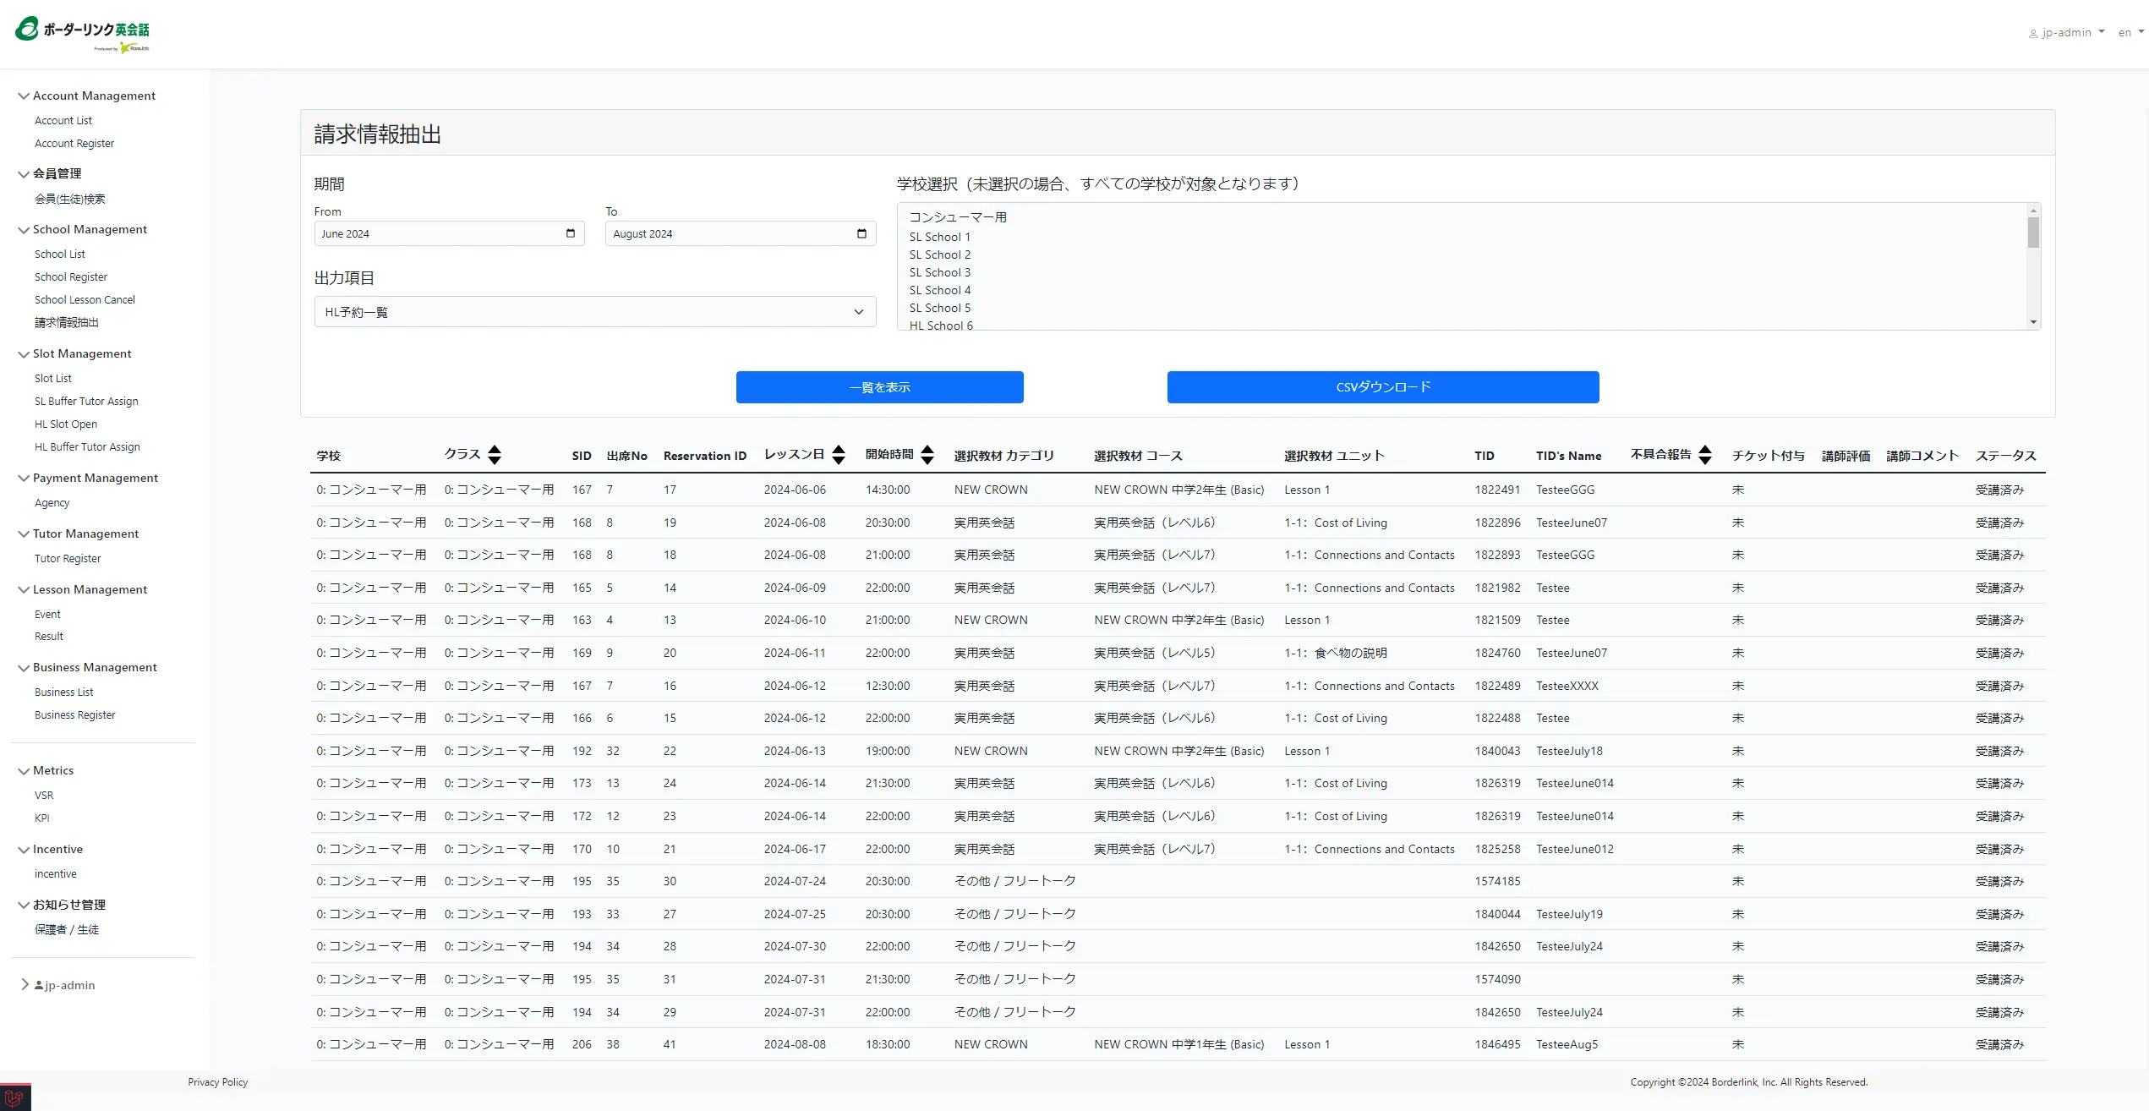Click the CSVダウンロード button

(1382, 387)
